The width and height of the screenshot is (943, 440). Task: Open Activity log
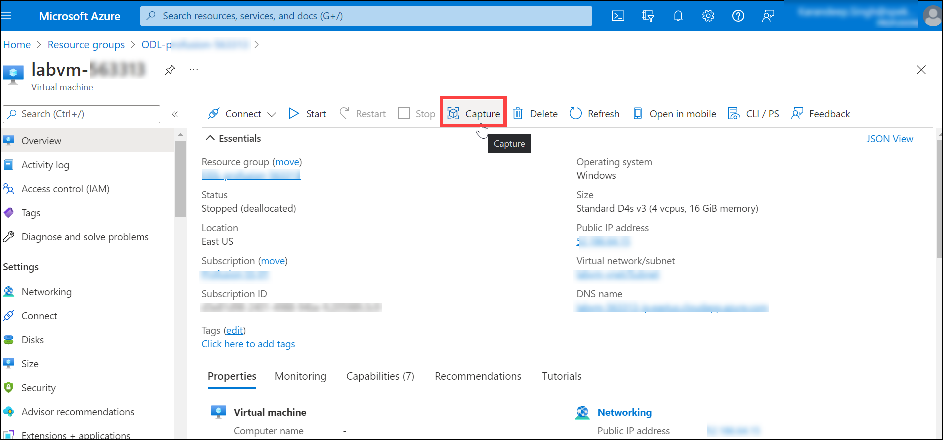coord(87,165)
